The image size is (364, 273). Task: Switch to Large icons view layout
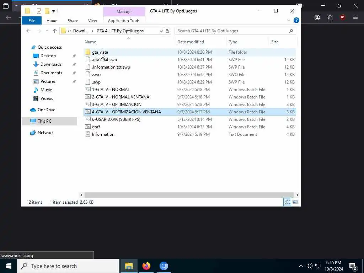pos(295,202)
